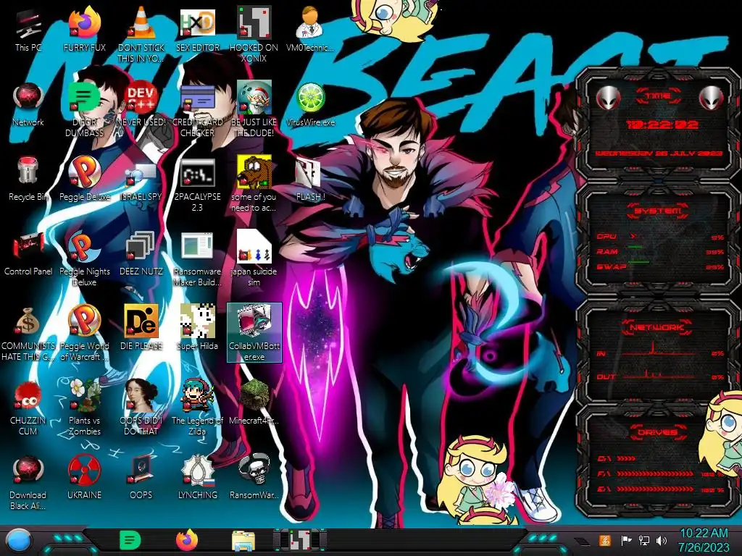This screenshot has height=556, width=742.
Task: Open the network tray icon
Action: click(644, 540)
